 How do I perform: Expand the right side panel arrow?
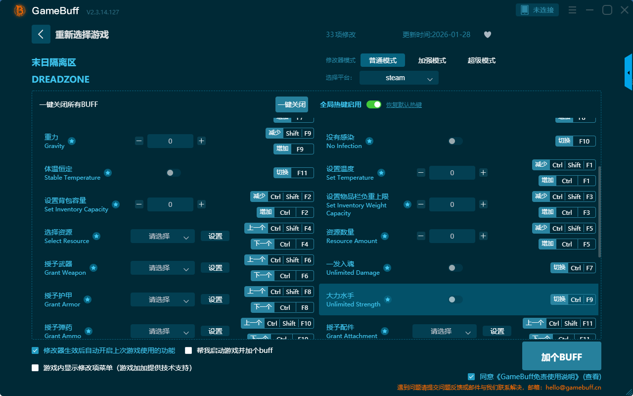coord(629,73)
